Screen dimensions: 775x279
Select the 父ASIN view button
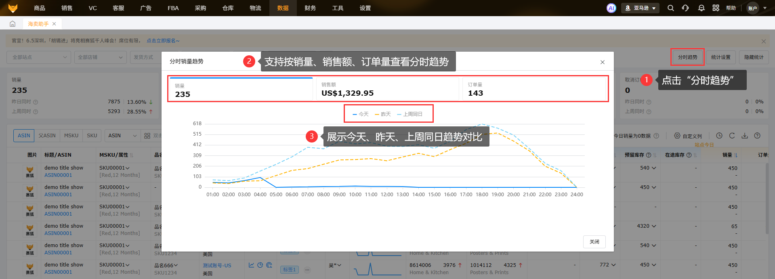click(x=47, y=136)
